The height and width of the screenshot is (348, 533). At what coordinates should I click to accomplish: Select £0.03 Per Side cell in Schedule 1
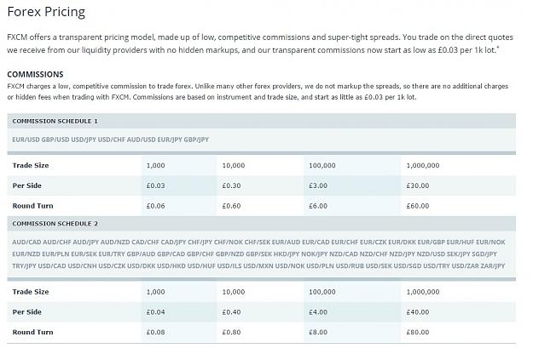156,185
